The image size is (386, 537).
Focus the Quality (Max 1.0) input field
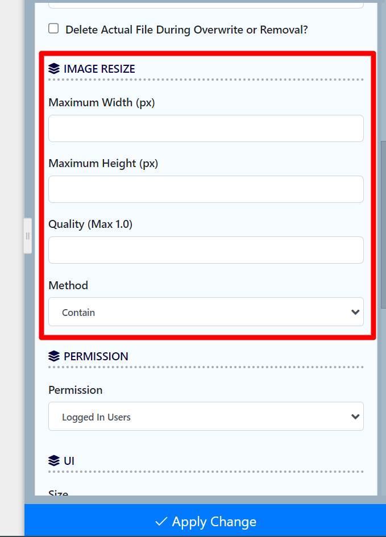205,250
